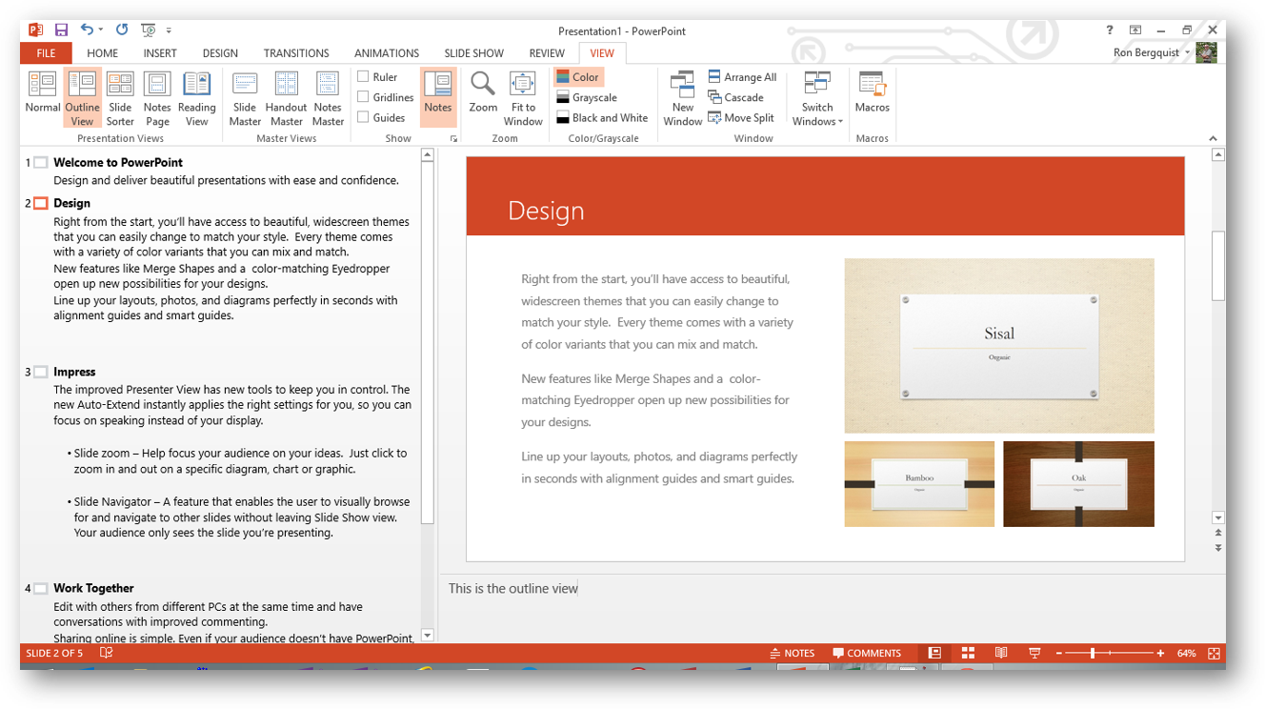The image size is (1265, 709).
Task: Open the Customize Quick Access Toolbar dropdown
Action: pos(170,30)
